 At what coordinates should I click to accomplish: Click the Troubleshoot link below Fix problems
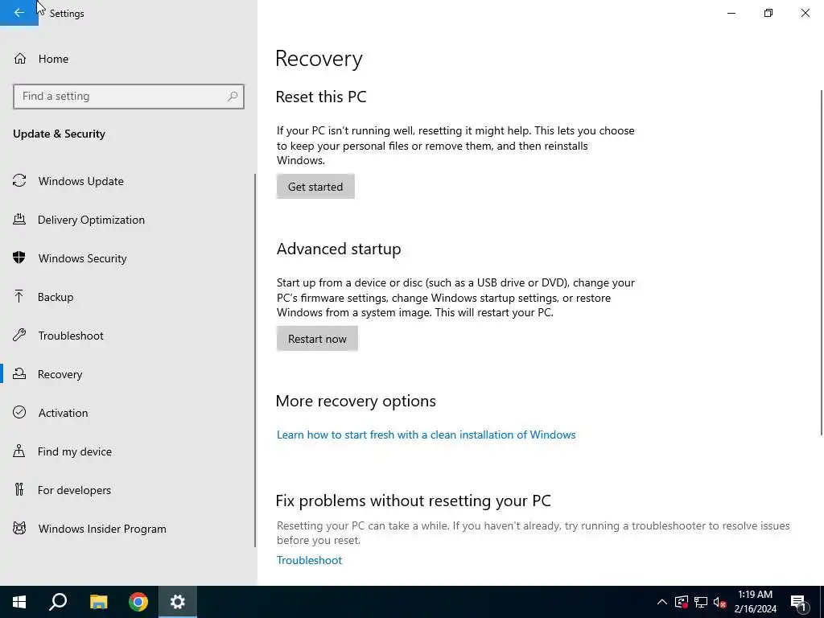[x=309, y=560]
